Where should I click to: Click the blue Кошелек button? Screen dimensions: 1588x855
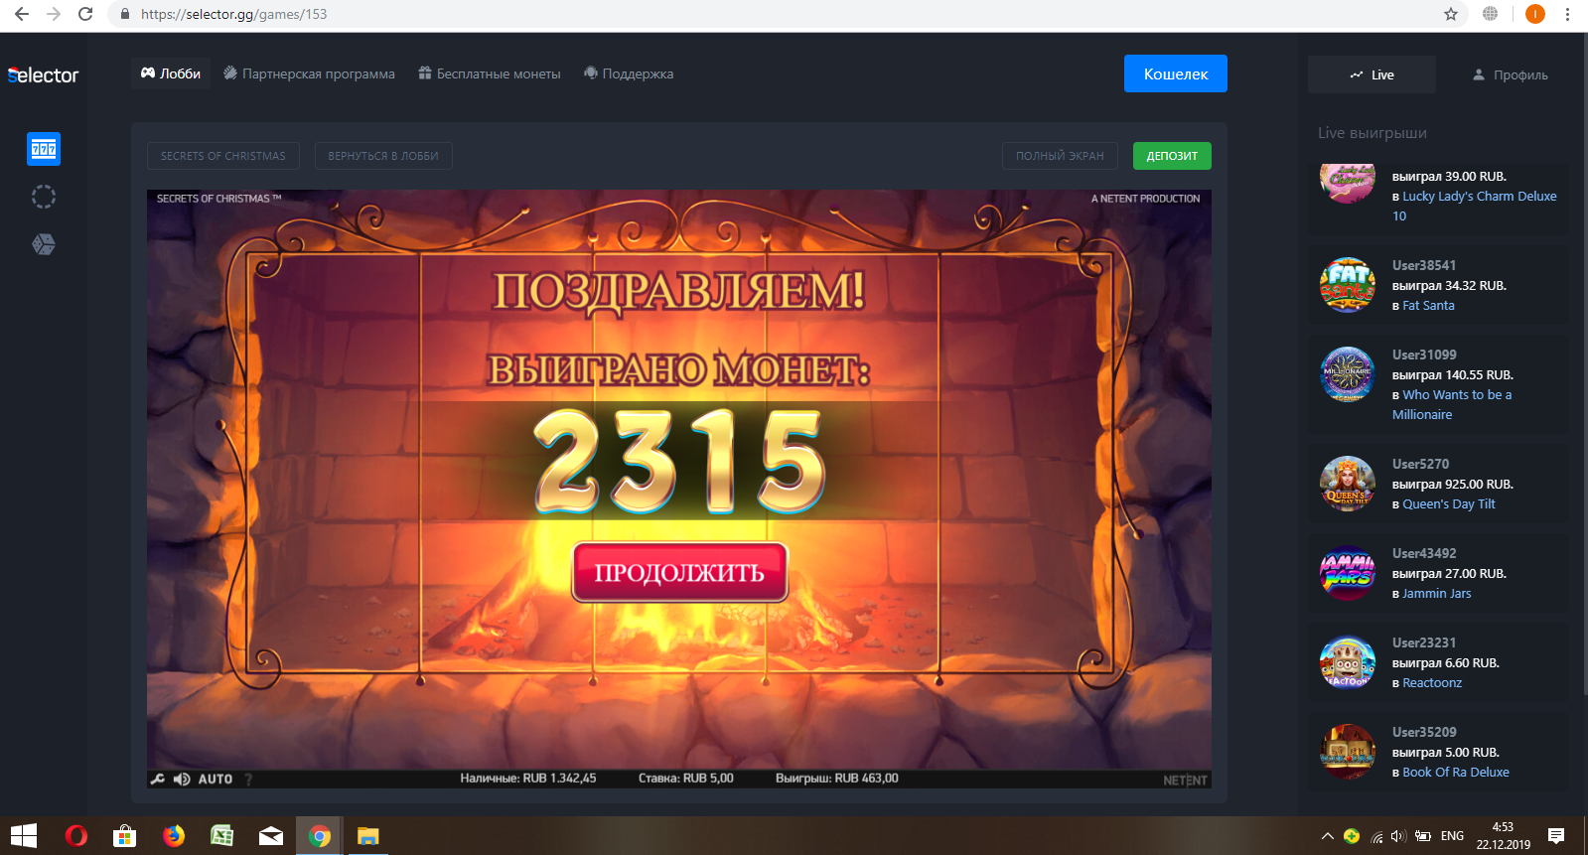[x=1175, y=73]
